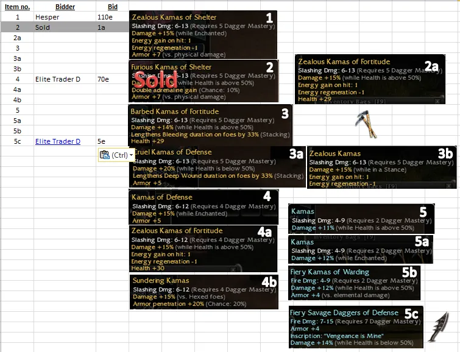Click the Fiery Savage Daggers weapon icon
Screen dimensions: 460x352
tap(438, 329)
